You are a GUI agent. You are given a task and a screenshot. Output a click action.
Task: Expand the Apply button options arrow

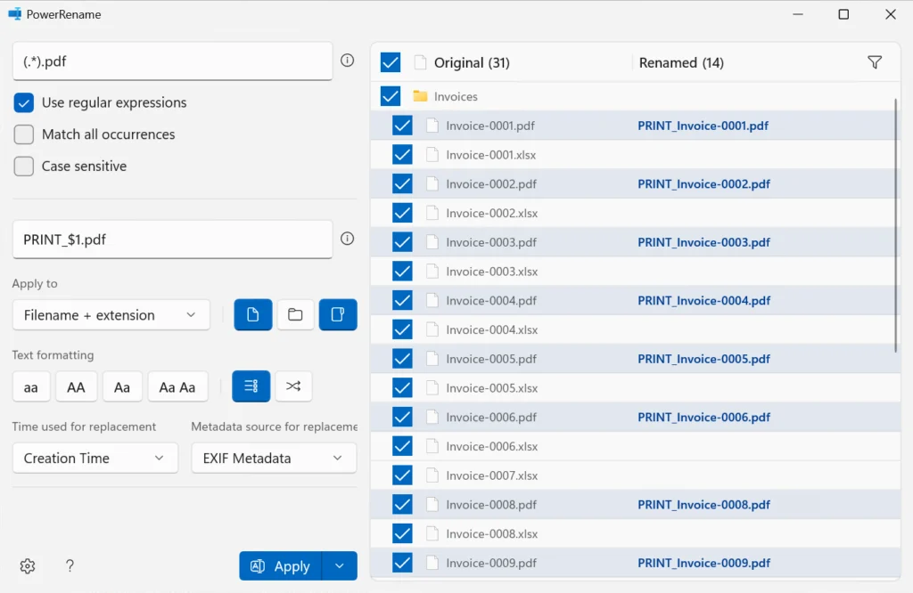click(340, 565)
